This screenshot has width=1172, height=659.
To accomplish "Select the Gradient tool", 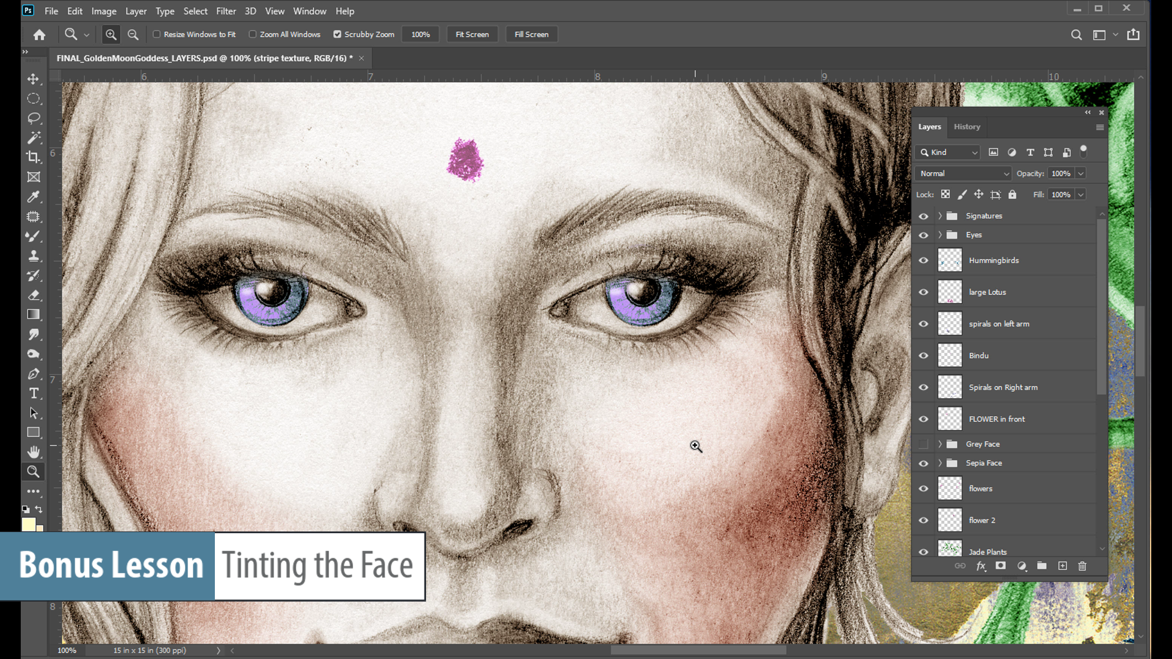I will tap(34, 315).
